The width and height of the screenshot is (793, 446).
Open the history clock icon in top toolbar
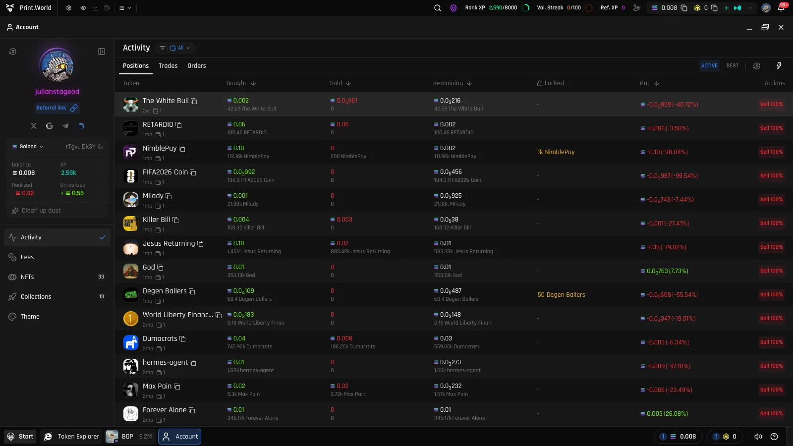click(x=107, y=8)
